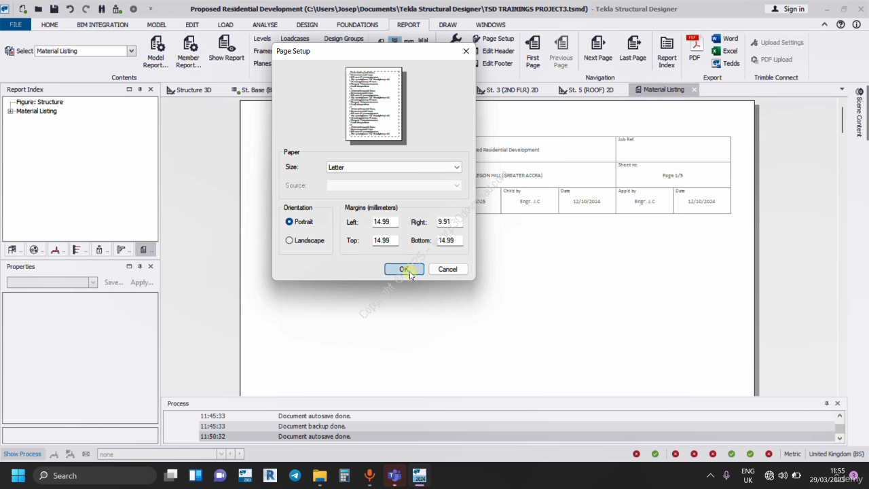Open the Structure 3D view tab

tap(189, 90)
